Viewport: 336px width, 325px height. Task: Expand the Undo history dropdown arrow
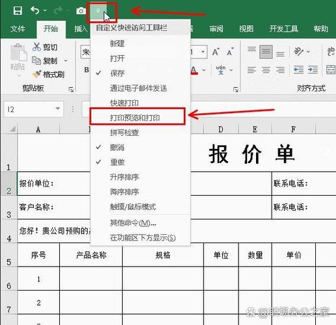point(45,10)
